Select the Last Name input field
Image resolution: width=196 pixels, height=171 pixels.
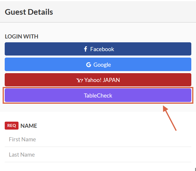click(x=98, y=155)
